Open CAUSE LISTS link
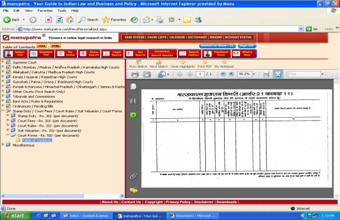 [157, 37]
